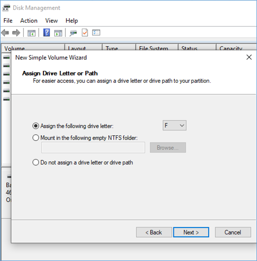Open the View menu
257x261 pixels.
coord(52,21)
